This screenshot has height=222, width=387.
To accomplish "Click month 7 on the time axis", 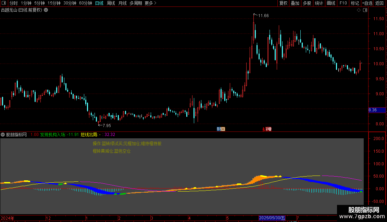I will 298,218.
